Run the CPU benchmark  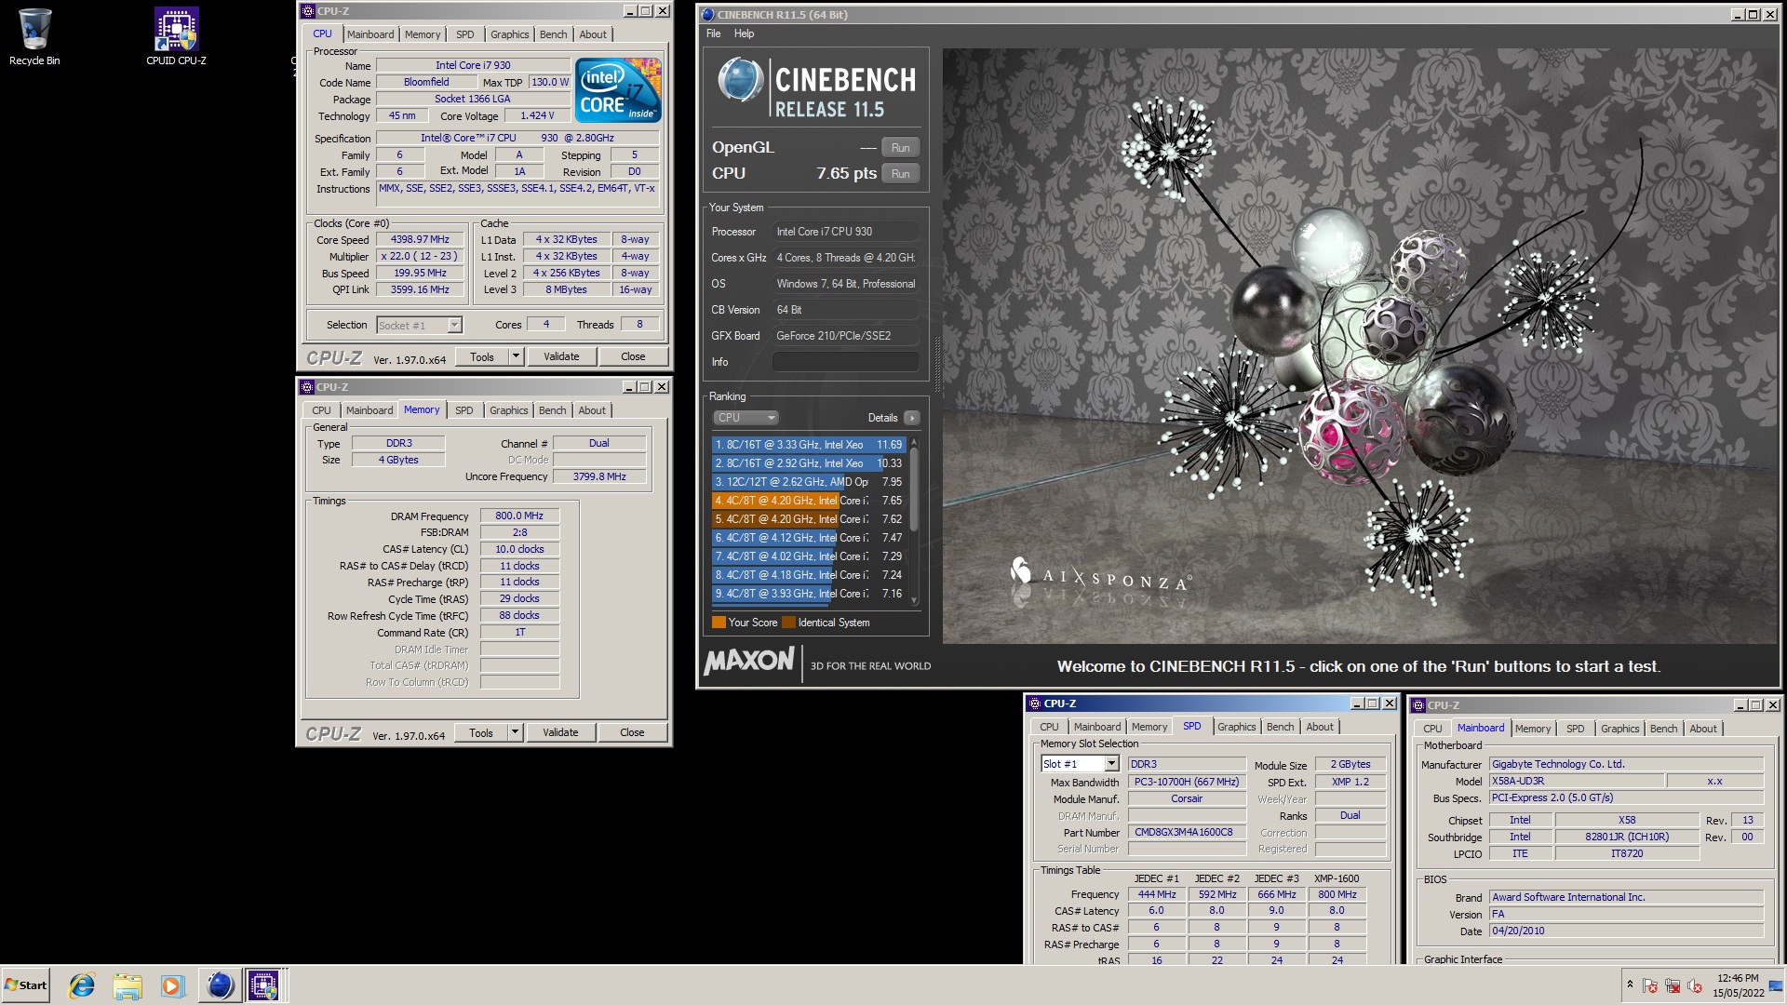point(901,173)
